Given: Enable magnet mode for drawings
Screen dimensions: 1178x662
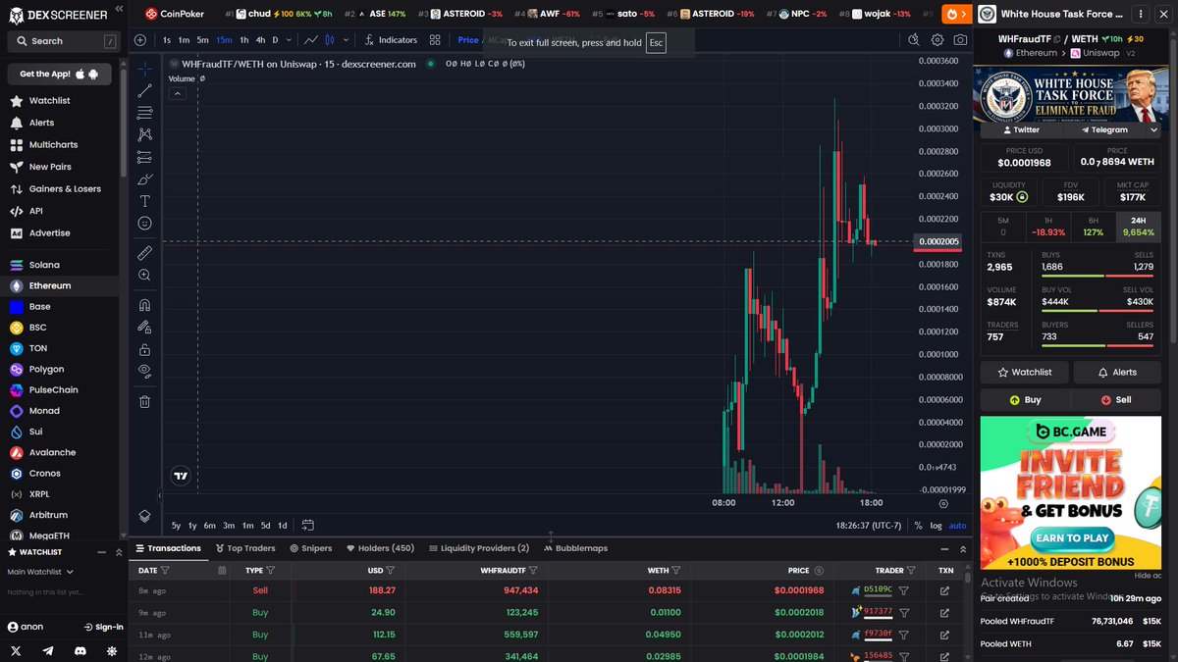Looking at the screenshot, I should point(144,305).
